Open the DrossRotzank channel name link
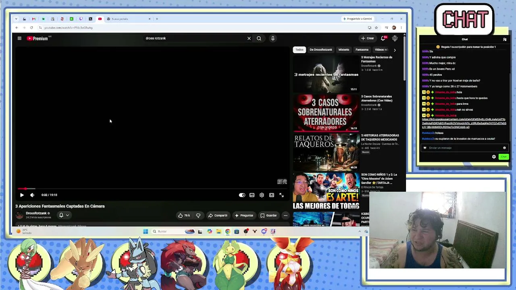This screenshot has width=516, height=290. (x=36, y=213)
